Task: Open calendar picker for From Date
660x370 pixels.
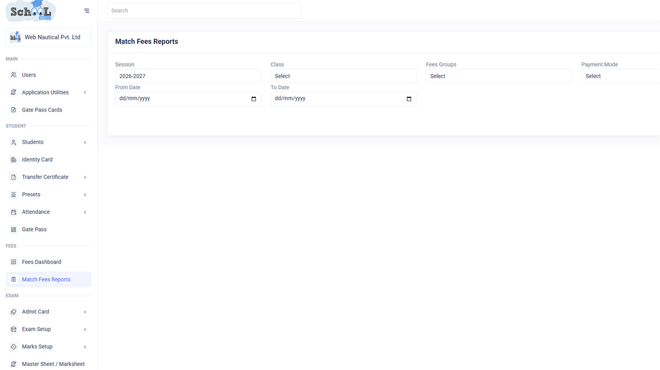Action: coord(254,99)
